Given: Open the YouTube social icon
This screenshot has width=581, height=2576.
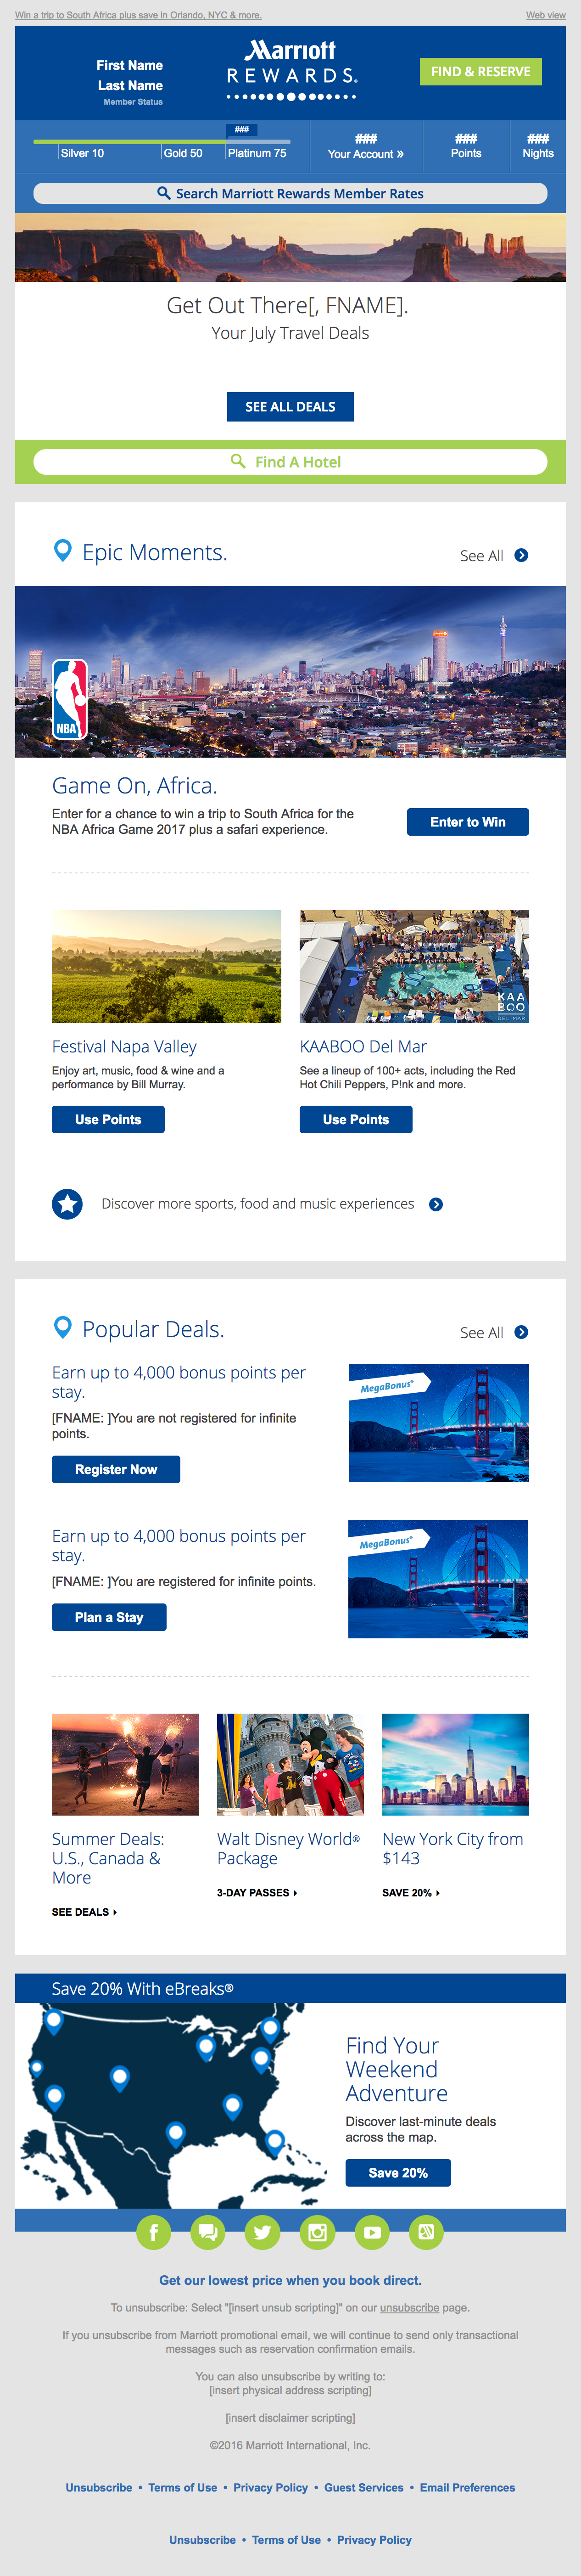Looking at the screenshot, I should (372, 2232).
